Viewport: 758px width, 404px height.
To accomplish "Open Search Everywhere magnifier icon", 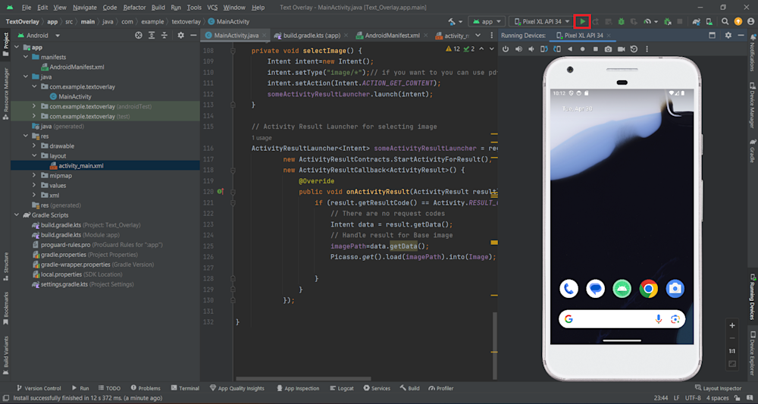I will (725, 22).
